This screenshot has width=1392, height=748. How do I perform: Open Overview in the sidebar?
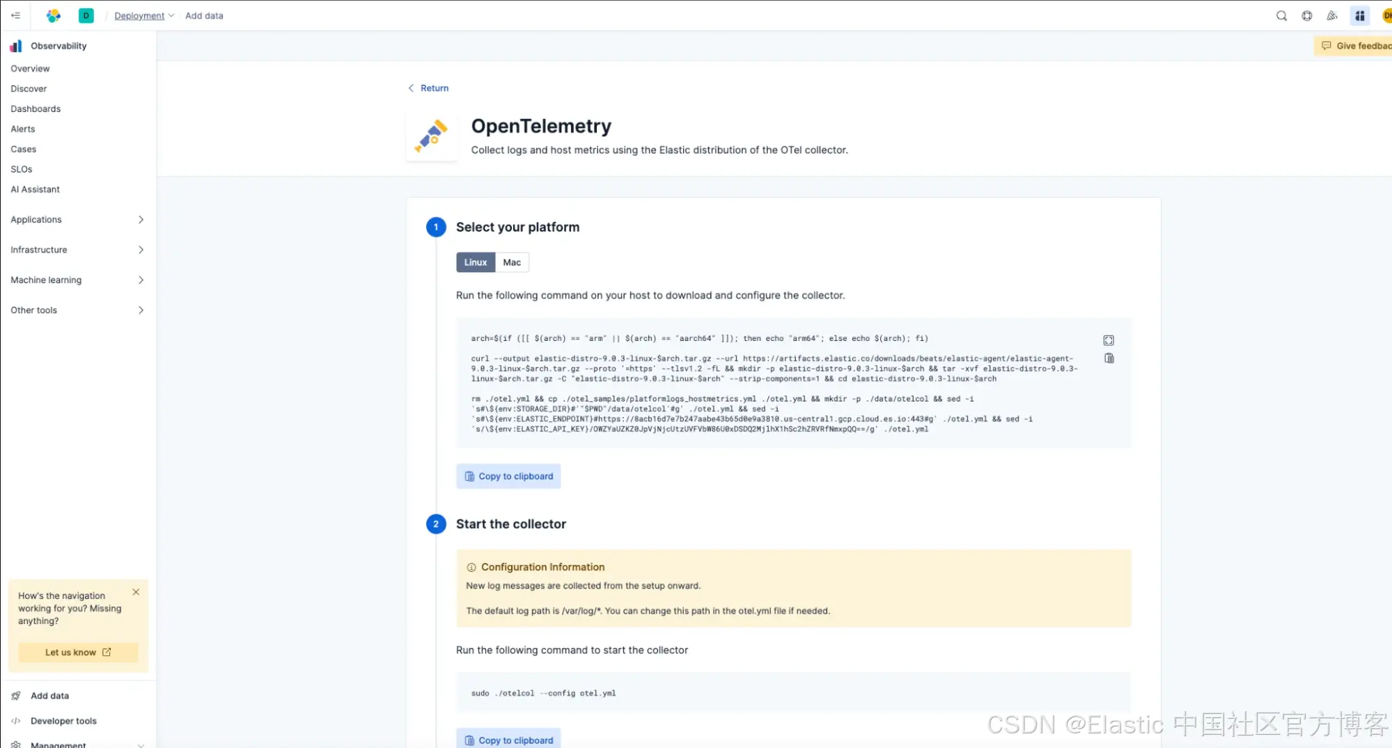tap(30, 68)
